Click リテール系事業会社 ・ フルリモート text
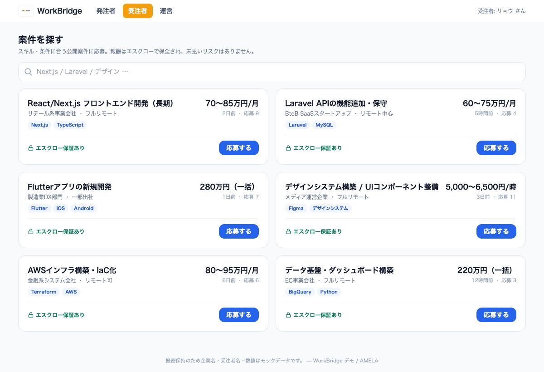544x372 pixels. click(73, 113)
